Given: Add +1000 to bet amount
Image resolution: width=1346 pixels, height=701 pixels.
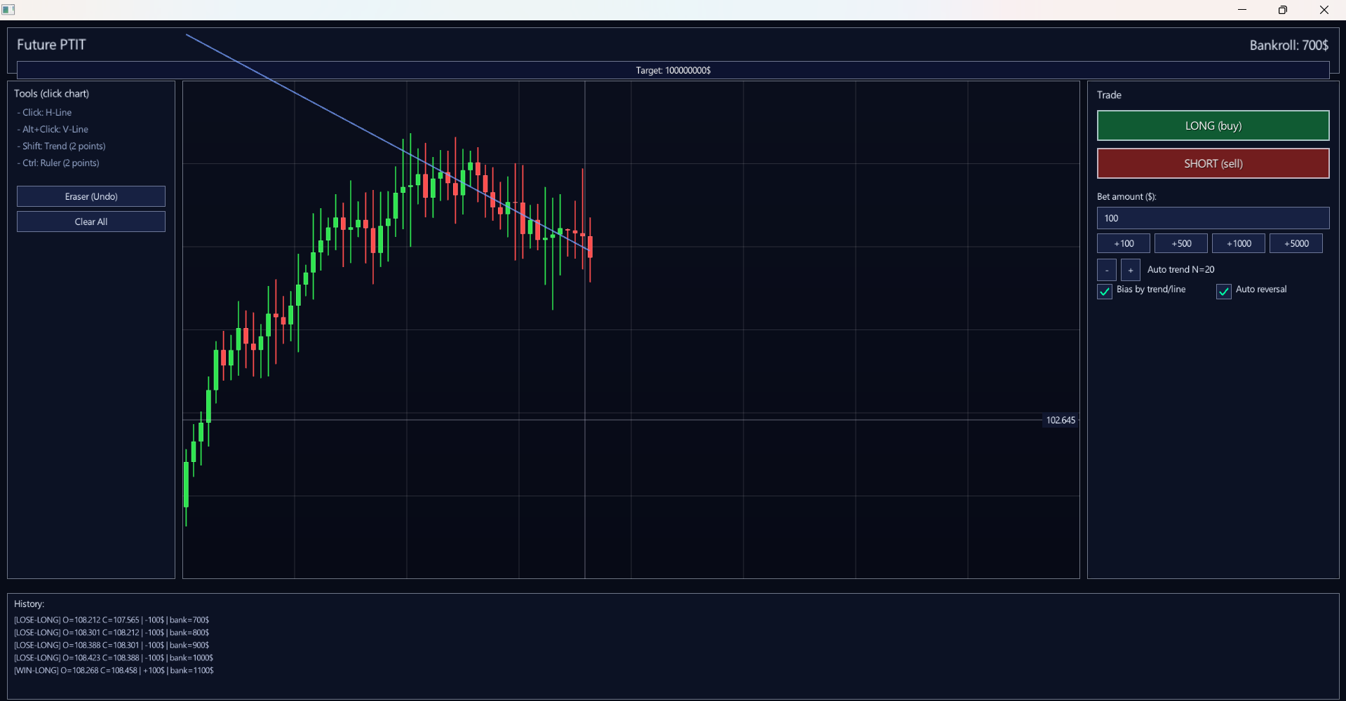Looking at the screenshot, I should [x=1238, y=243].
